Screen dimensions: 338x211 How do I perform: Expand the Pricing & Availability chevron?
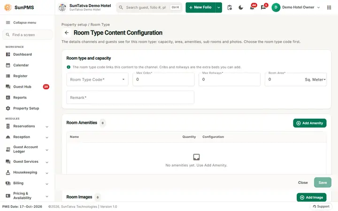pos(47,196)
